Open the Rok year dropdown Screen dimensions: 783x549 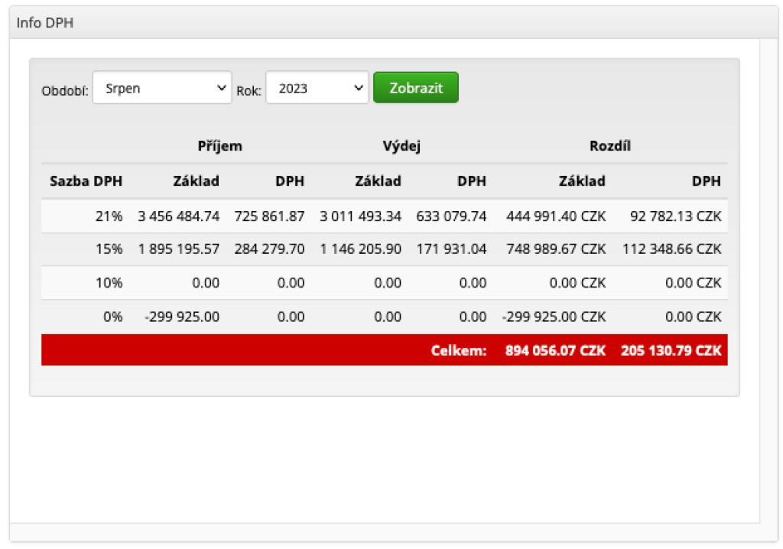pos(317,88)
